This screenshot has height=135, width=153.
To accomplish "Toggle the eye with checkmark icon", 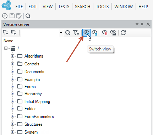I will (95, 33).
